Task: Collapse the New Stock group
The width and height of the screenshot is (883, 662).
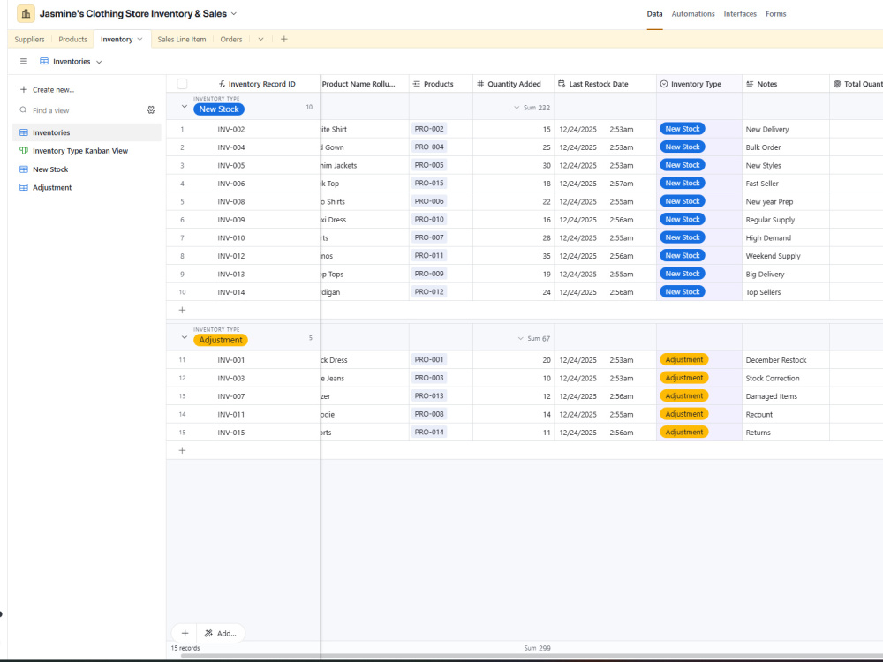Action: [185, 107]
